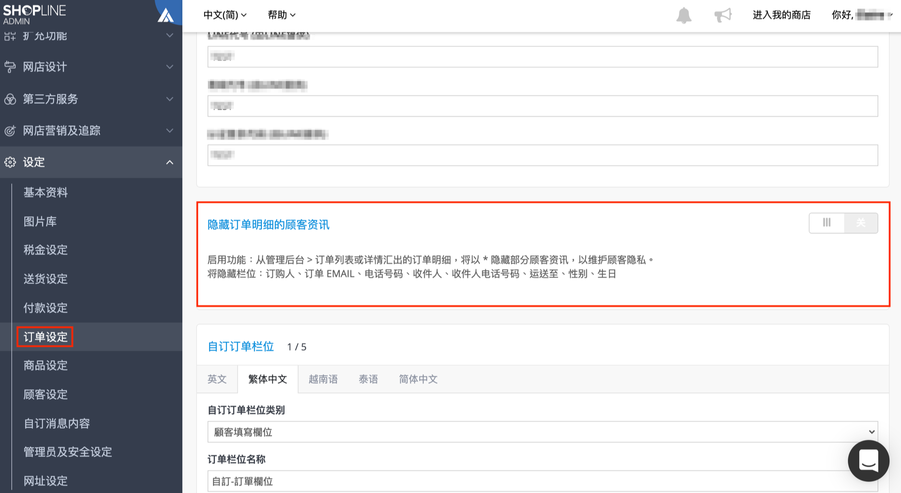Viewport: 901px width, 493px height.
Task: Click the 第三方服务 sidebar icon
Action: [10, 99]
